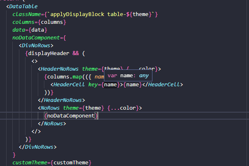Click the theme attribute on the HeaderNoRows line
This screenshot has width=249, height=166.
pos(90,69)
